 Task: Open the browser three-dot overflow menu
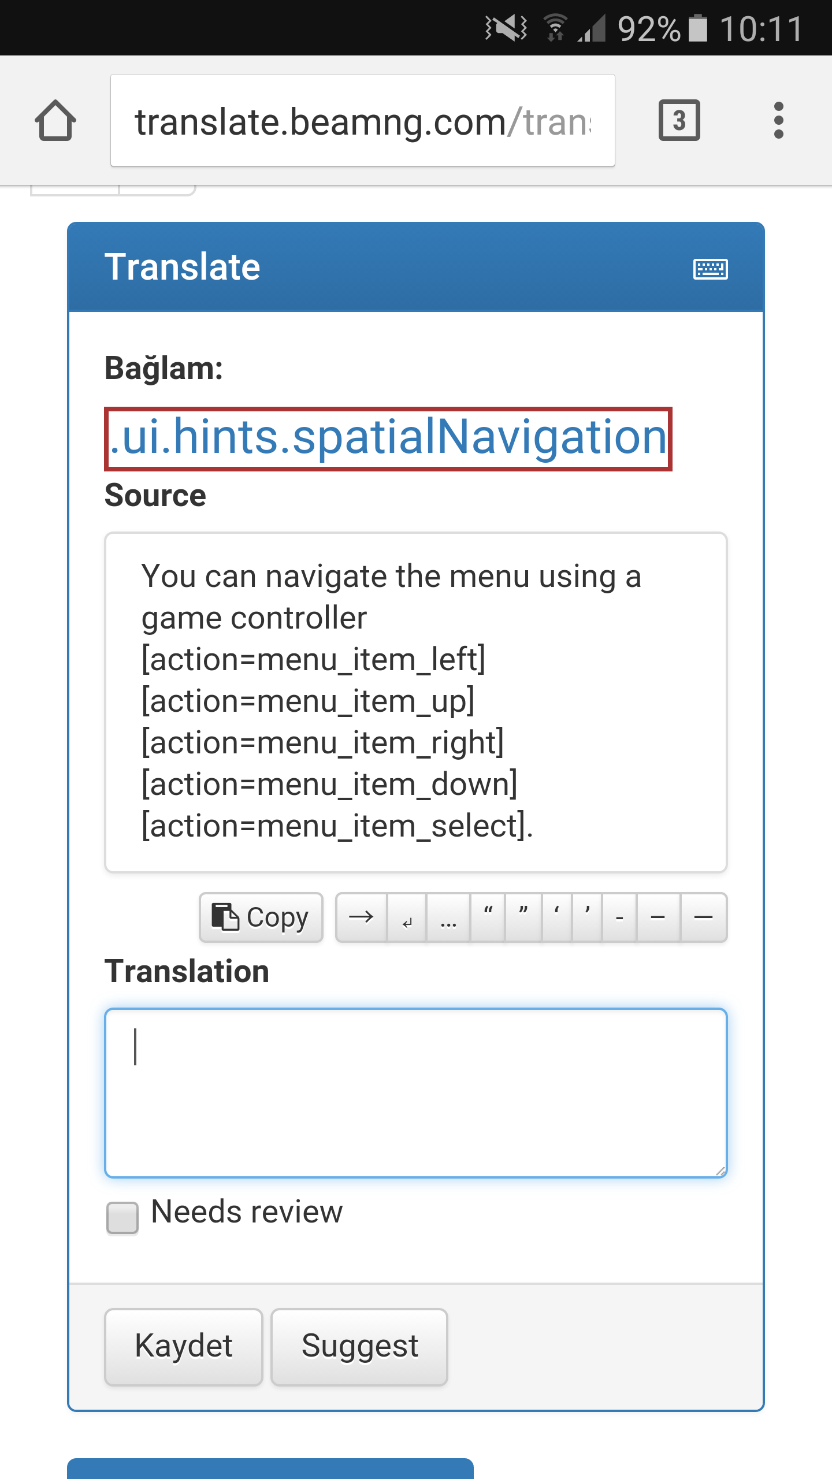778,120
